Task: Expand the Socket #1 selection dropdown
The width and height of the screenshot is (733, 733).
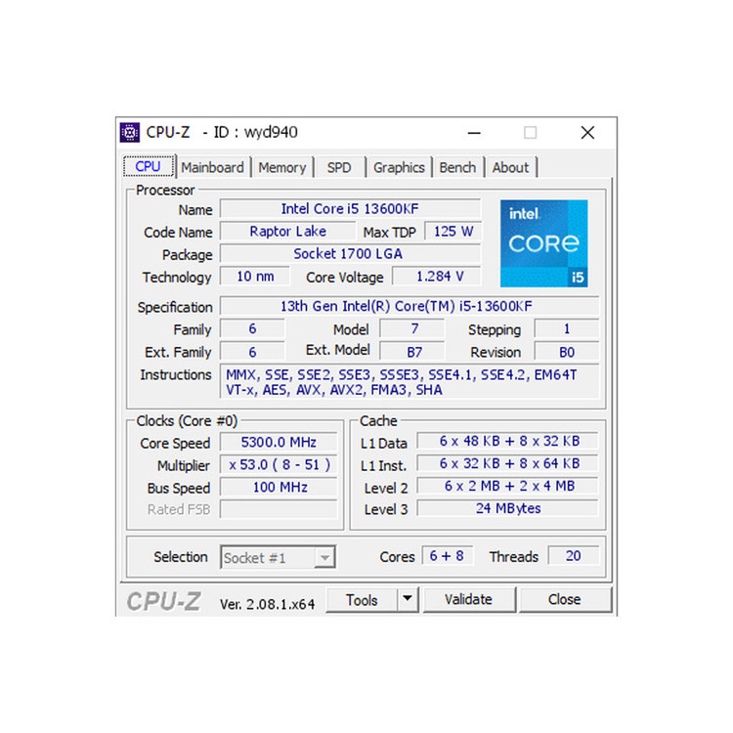Action: tap(323, 558)
